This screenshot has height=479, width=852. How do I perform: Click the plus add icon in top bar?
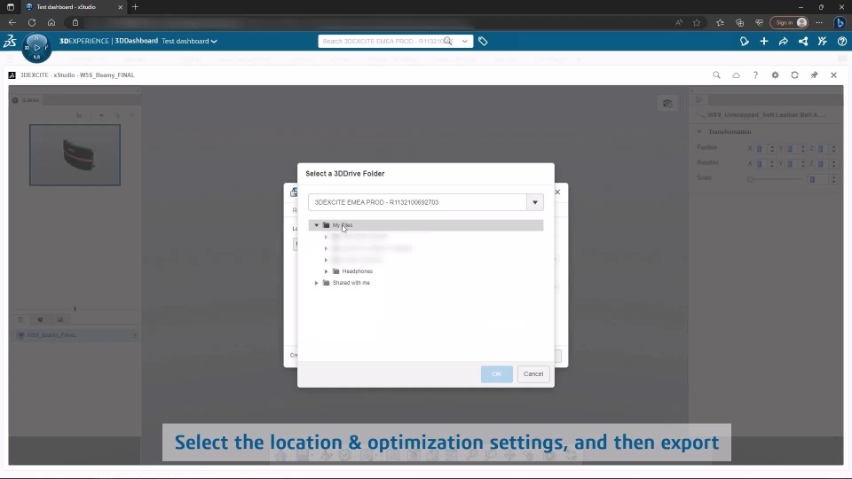(764, 42)
